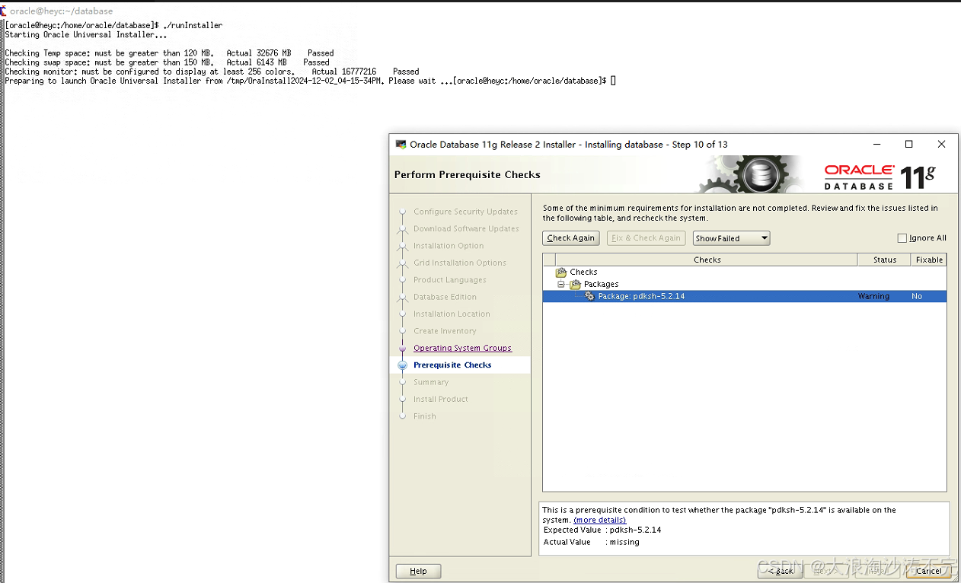Click Download Software Updates step
Image resolution: width=961 pixels, height=583 pixels.
click(466, 228)
